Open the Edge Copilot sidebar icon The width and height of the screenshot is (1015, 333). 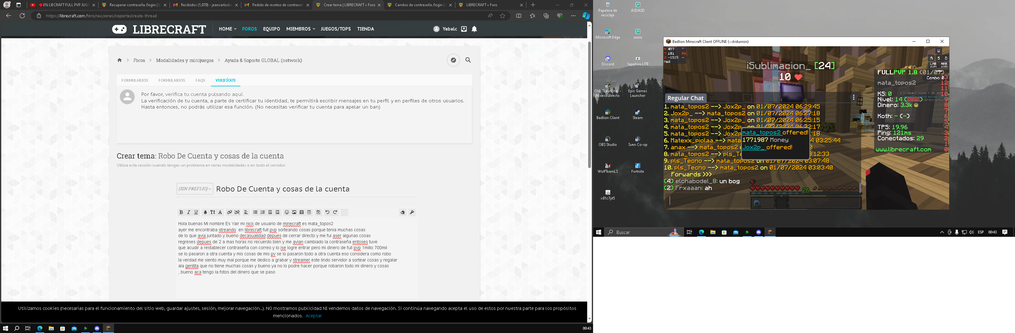[586, 16]
